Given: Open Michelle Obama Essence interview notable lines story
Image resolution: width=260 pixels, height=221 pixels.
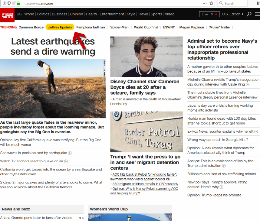Looking at the screenshot, I should coord(222,95).
